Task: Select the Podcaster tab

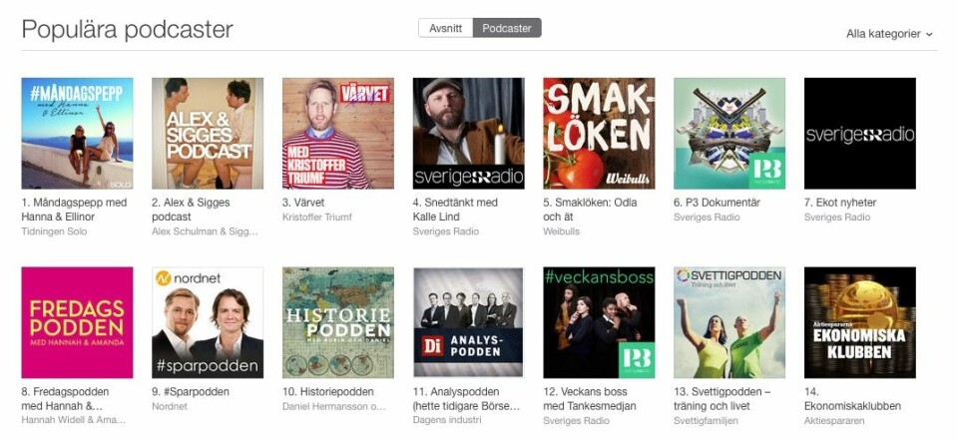Action: [x=507, y=28]
